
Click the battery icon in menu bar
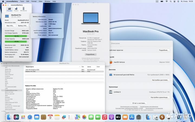point(162,1)
